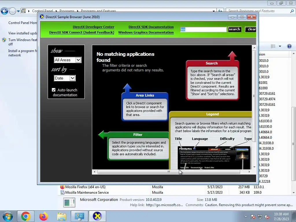
Task: Click the content pane scroll right arrow
Action: coord(249,172)
